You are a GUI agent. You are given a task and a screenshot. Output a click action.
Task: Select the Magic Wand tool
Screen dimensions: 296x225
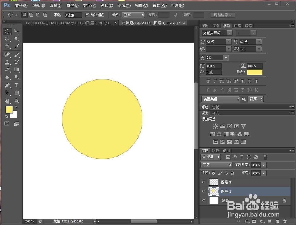point(17,39)
